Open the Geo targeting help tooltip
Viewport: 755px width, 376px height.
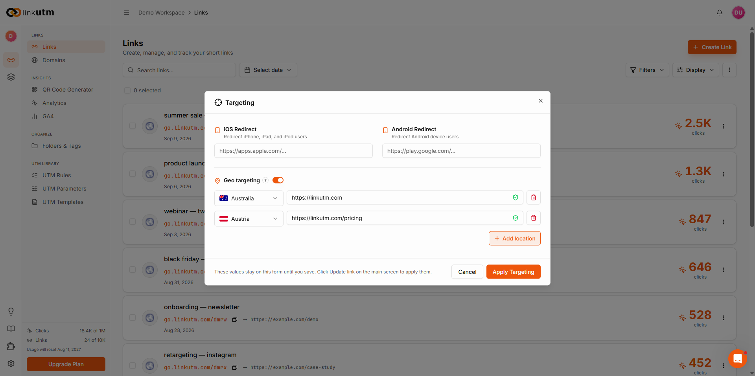tap(265, 180)
